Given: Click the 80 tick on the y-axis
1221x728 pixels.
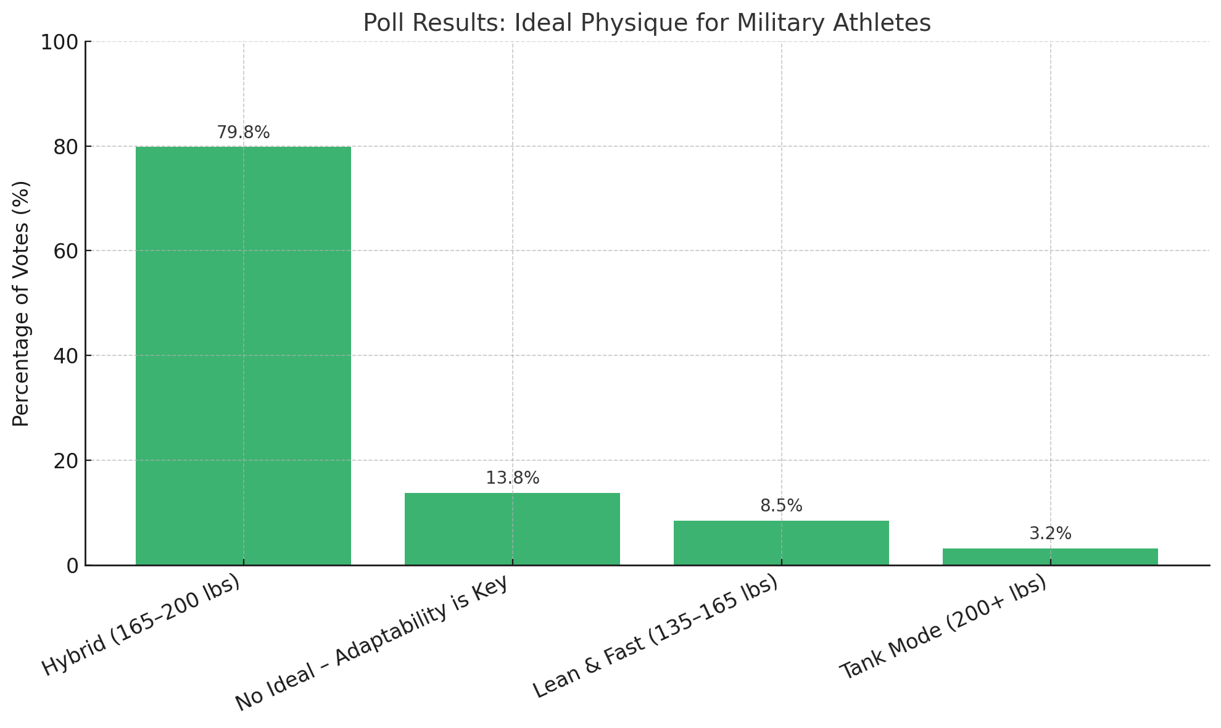Looking at the screenshot, I should tap(65, 147).
